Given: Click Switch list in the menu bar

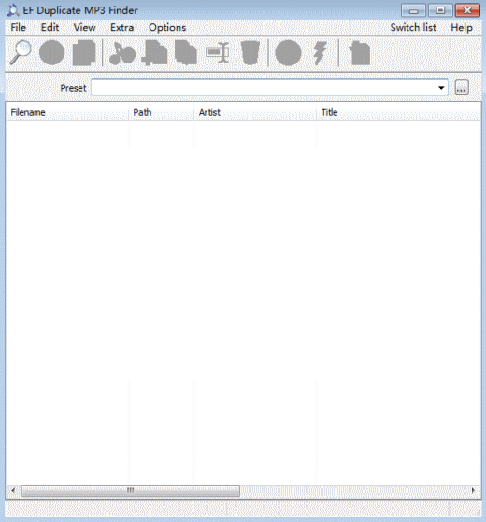Looking at the screenshot, I should 413,27.
